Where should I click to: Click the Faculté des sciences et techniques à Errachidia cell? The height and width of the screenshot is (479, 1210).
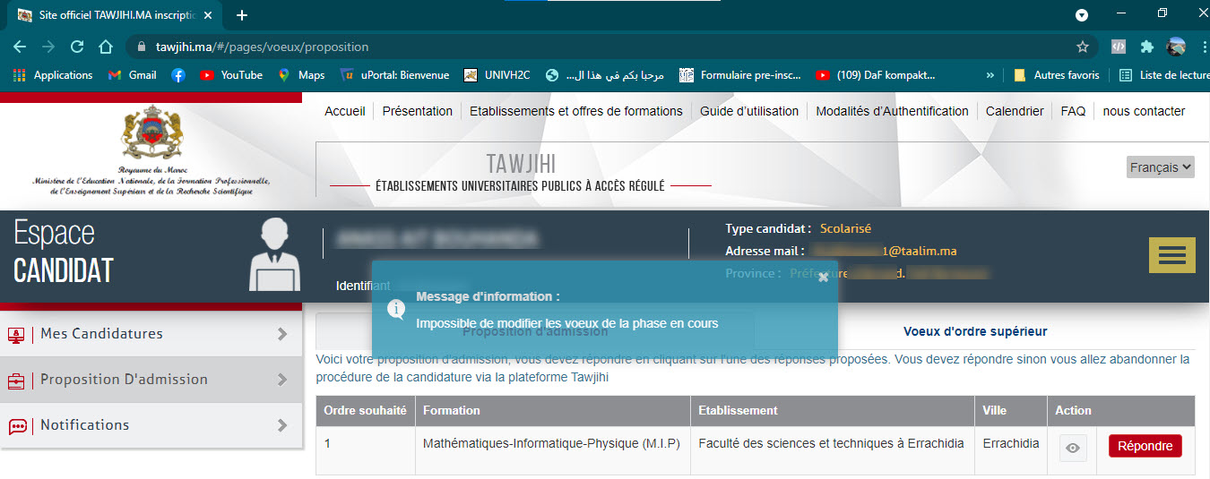[833, 450]
